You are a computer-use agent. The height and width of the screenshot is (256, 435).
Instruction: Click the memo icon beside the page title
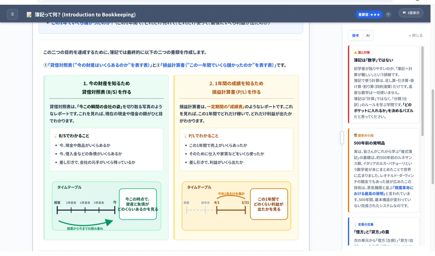pyautogui.click(x=29, y=15)
